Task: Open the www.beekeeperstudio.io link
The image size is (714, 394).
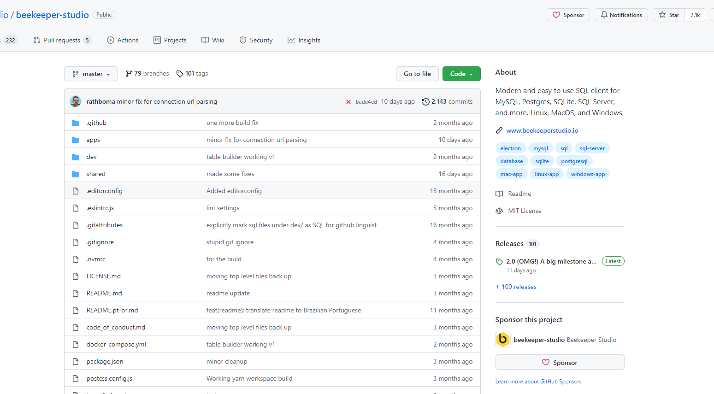Action: (542, 131)
